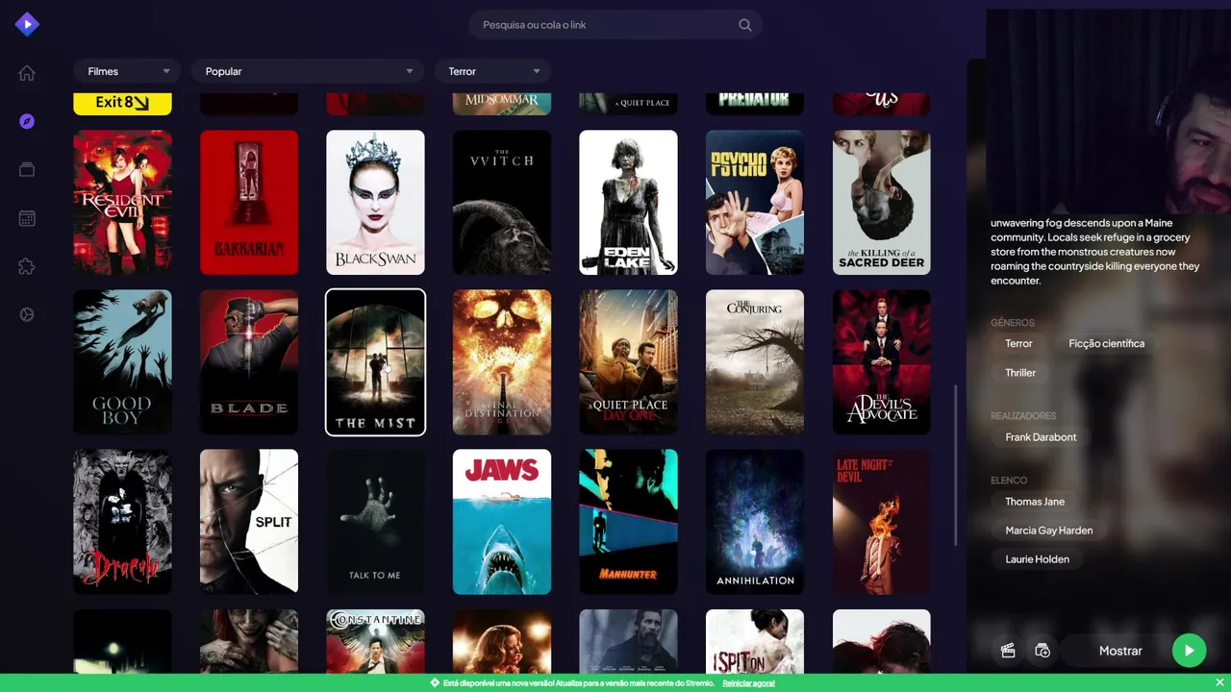The image size is (1231, 692).
Task: Select the Resident Evil poster
Action: click(x=122, y=203)
